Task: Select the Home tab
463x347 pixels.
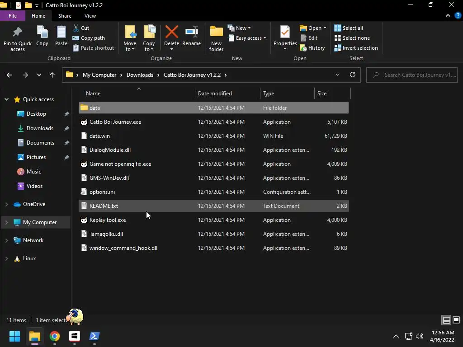Action: (38, 16)
